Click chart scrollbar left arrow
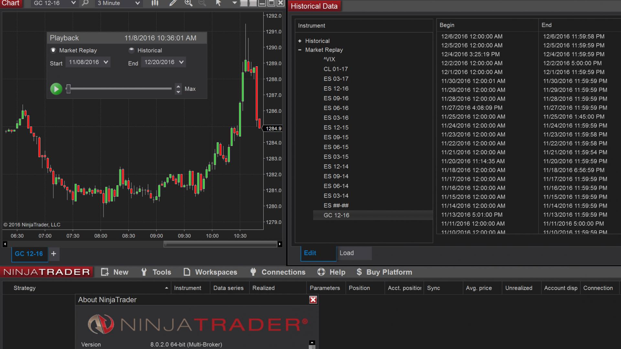Image resolution: width=621 pixels, height=349 pixels. point(5,244)
